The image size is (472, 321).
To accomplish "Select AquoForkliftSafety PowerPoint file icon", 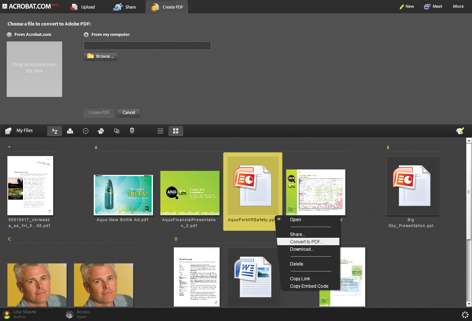I will click(x=253, y=185).
